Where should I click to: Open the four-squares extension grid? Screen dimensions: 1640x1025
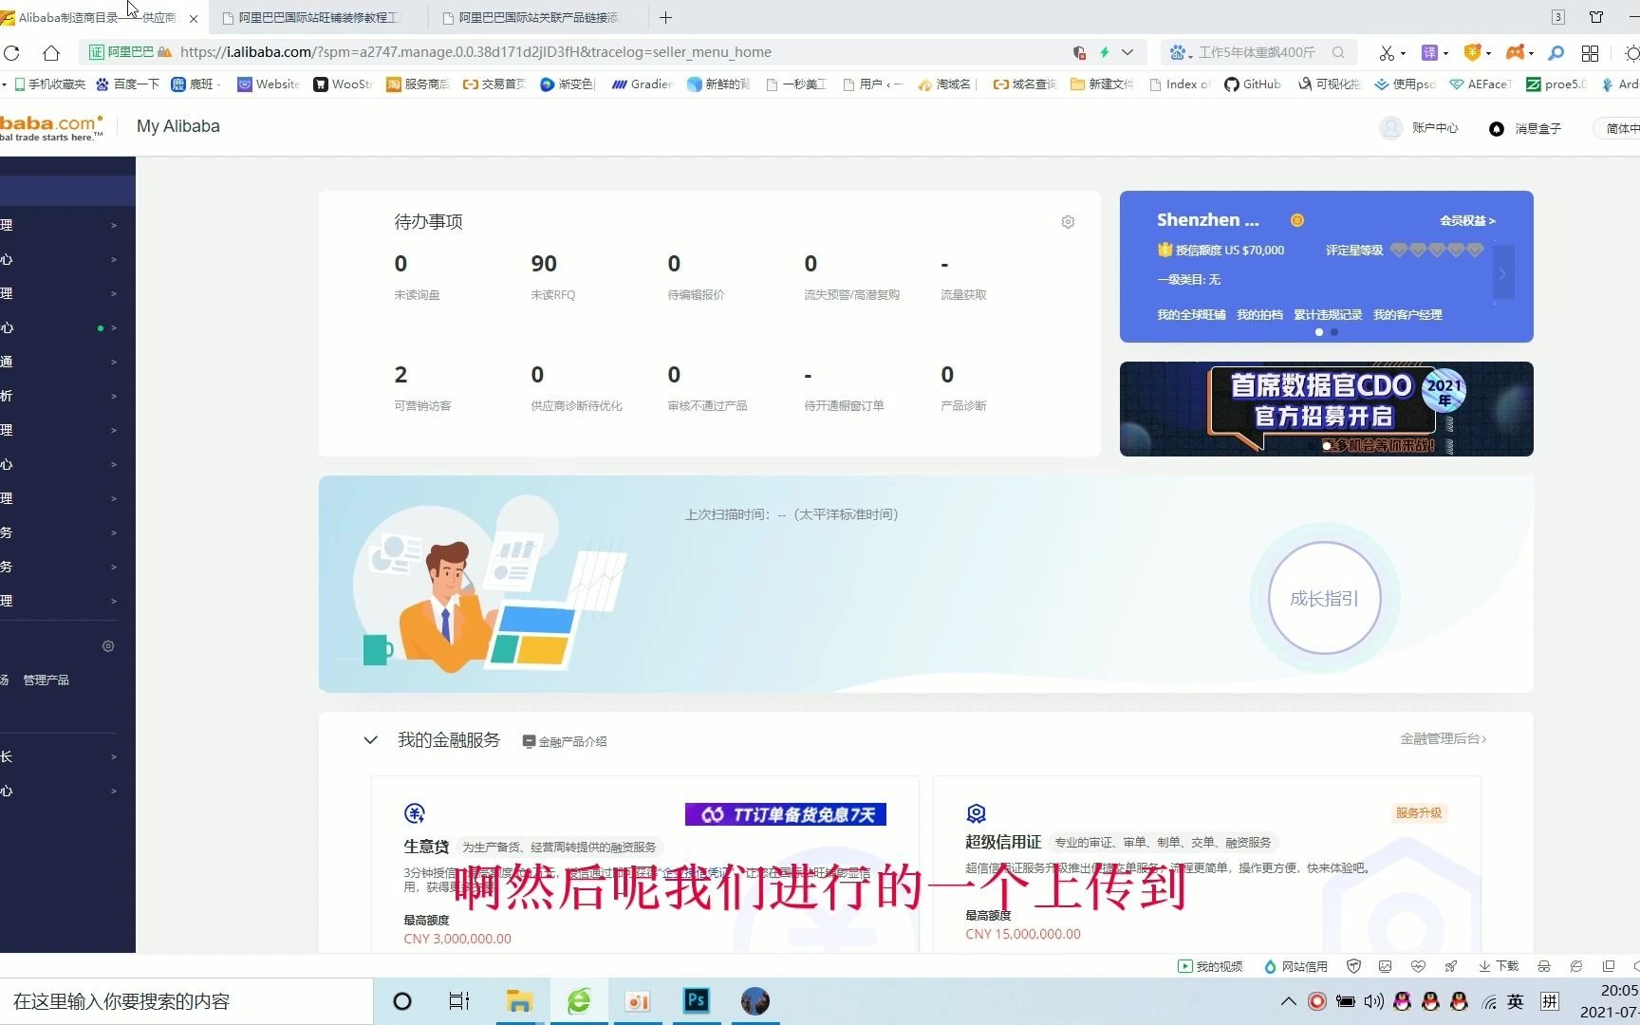click(1591, 52)
